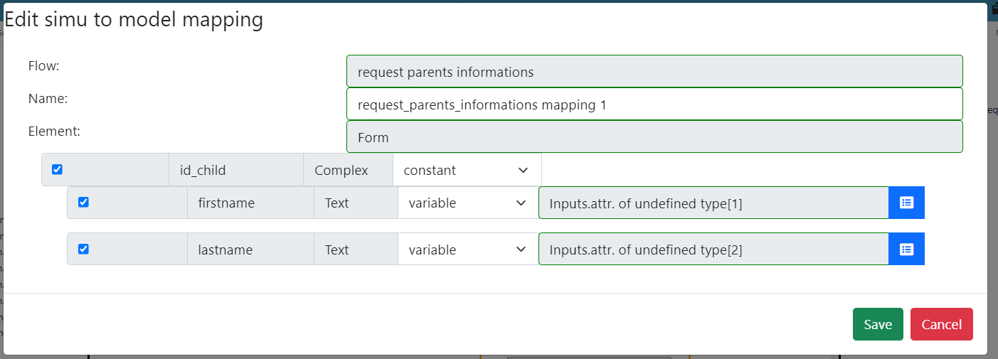Click the 'Element:' label
The image size is (998, 359).
pos(54,132)
